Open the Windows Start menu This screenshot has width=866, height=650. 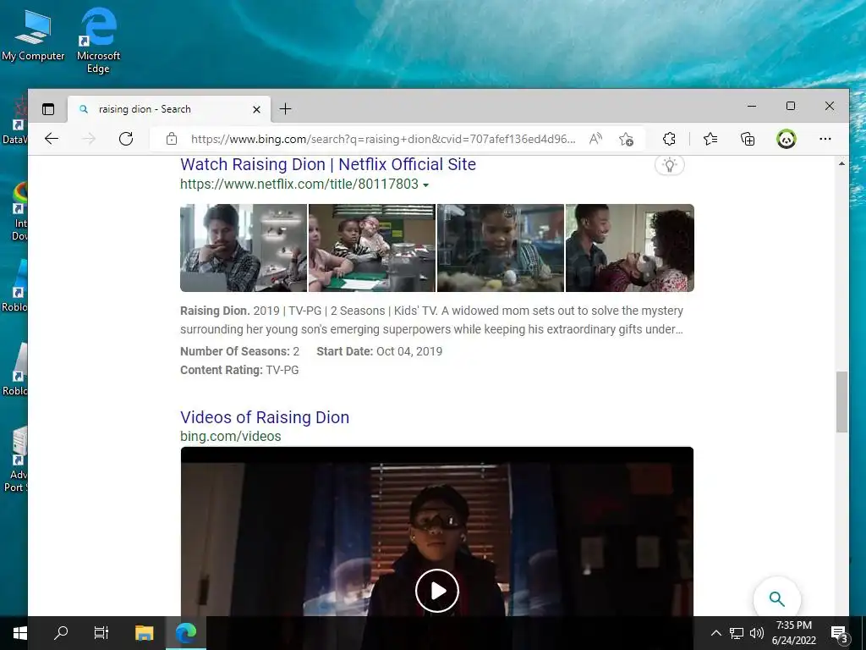click(20, 633)
